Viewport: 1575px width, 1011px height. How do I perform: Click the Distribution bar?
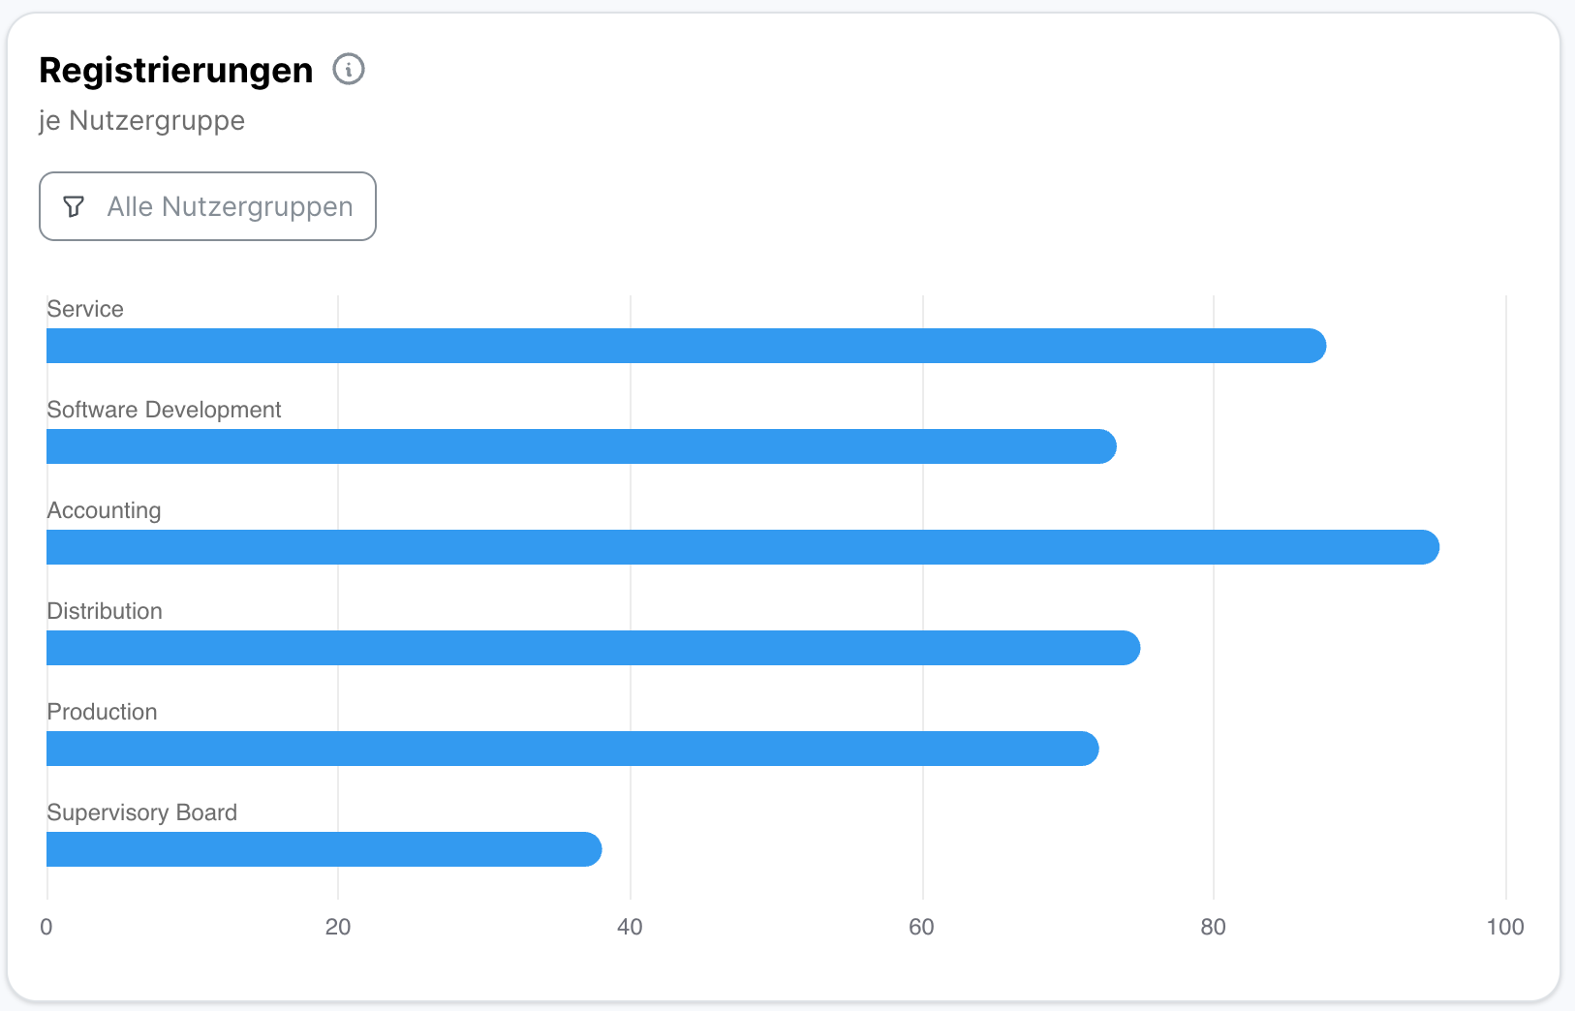(593, 648)
